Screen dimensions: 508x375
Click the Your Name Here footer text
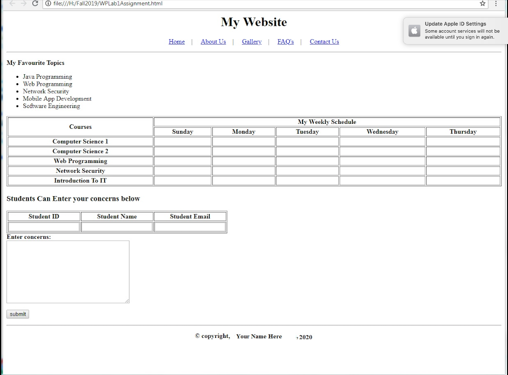point(259,336)
